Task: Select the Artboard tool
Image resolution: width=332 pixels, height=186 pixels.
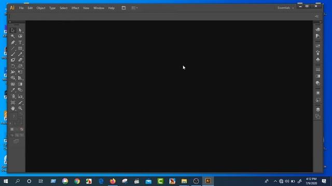Action: [x=13, y=102]
